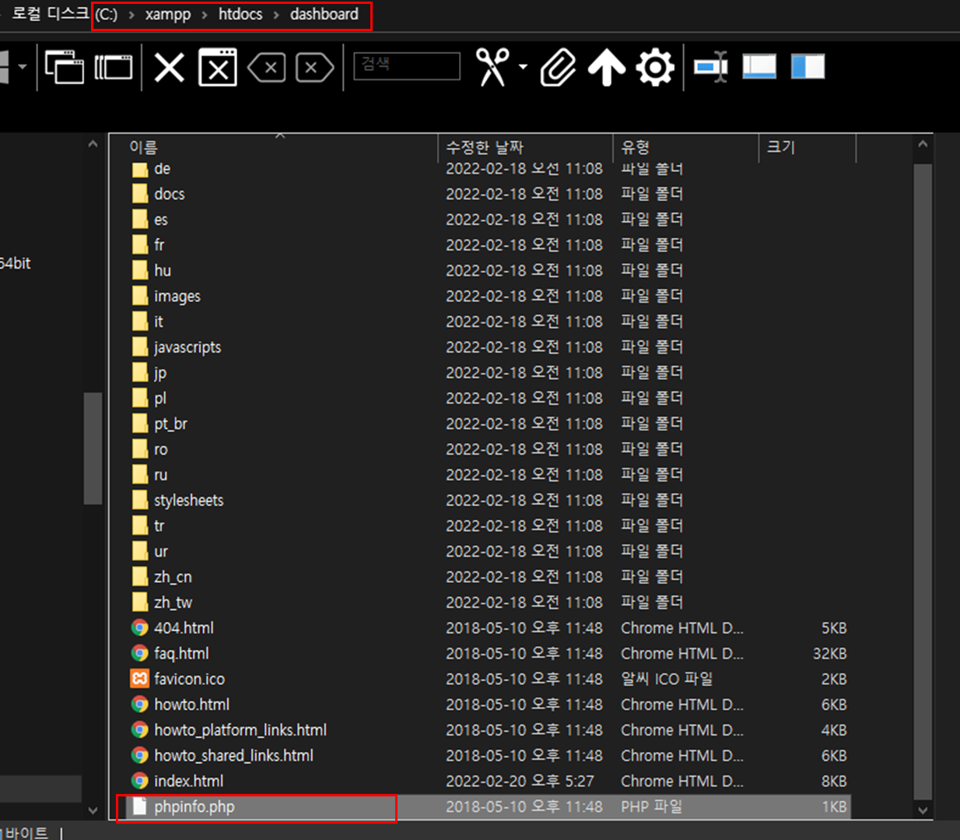Expand the chevron after xampp in path
The width and height of the screenshot is (960, 840).
pos(205,15)
